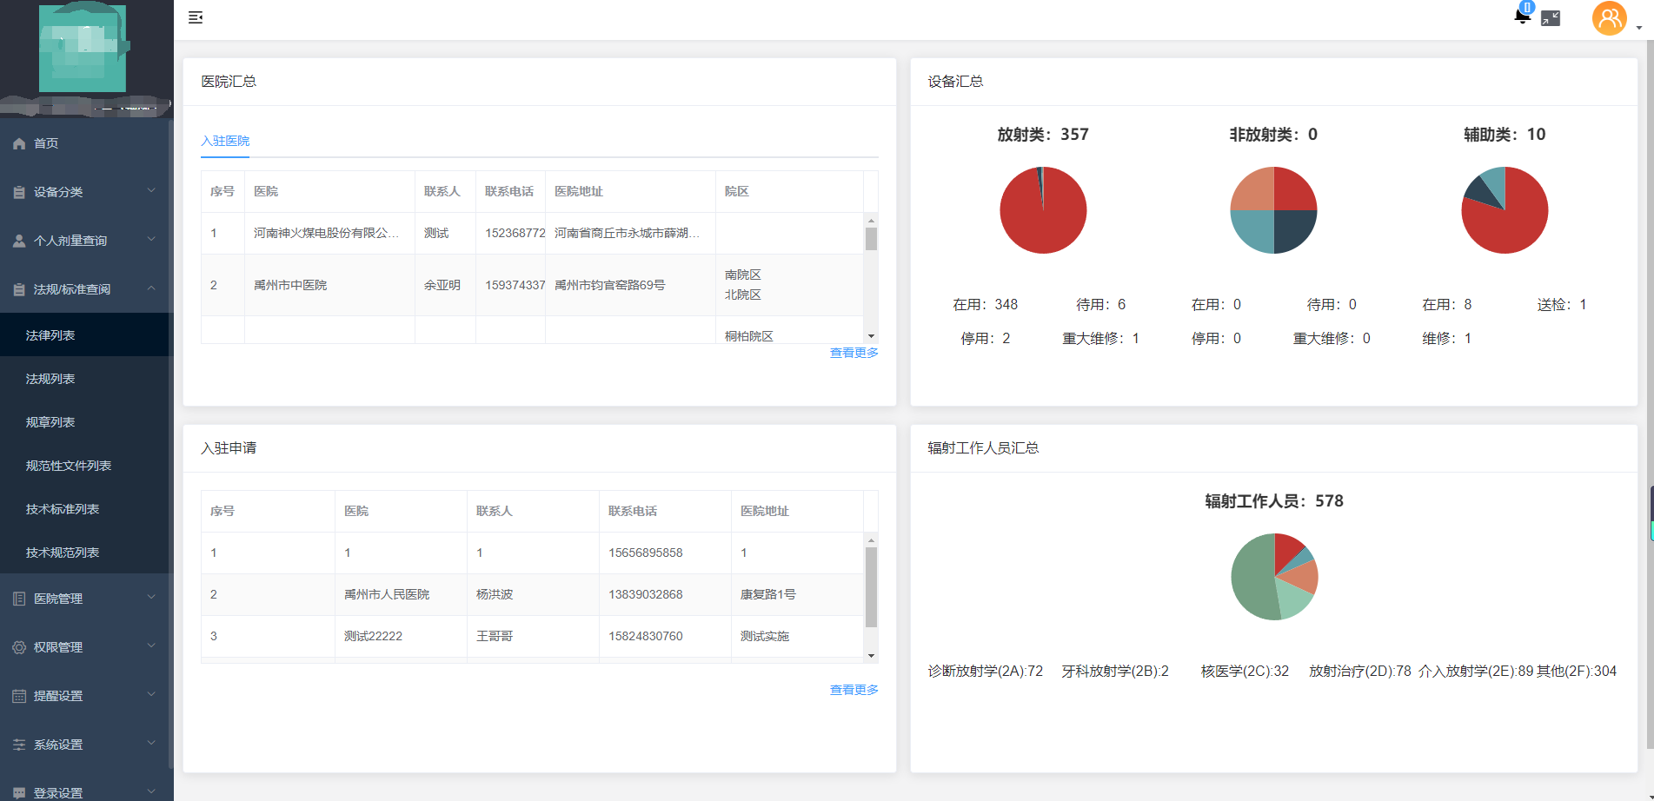Toggle fullscreen mode icon in the header
The height and width of the screenshot is (801, 1654).
1551,18
